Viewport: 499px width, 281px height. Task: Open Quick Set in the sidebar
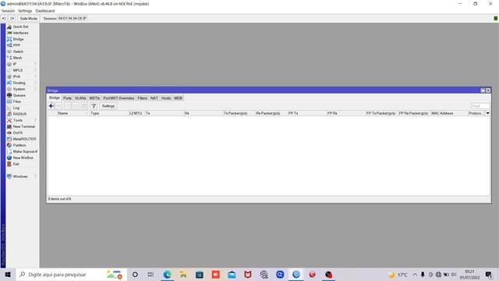tap(21, 27)
